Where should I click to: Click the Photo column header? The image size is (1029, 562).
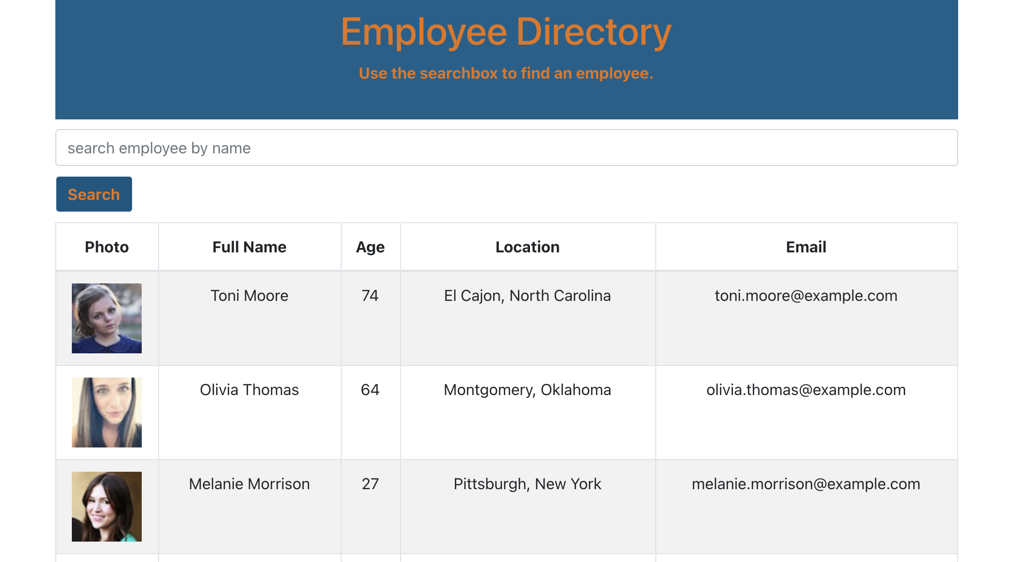pyautogui.click(x=107, y=247)
